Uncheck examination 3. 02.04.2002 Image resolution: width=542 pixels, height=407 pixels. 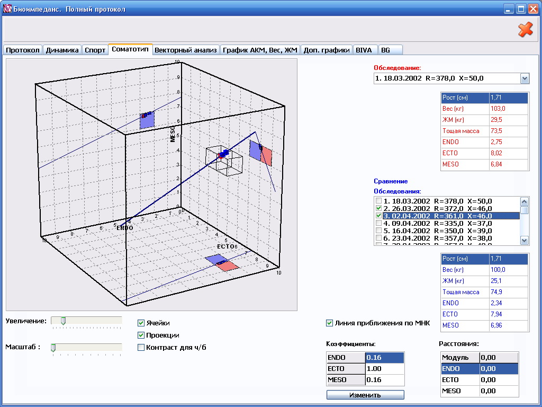click(379, 216)
